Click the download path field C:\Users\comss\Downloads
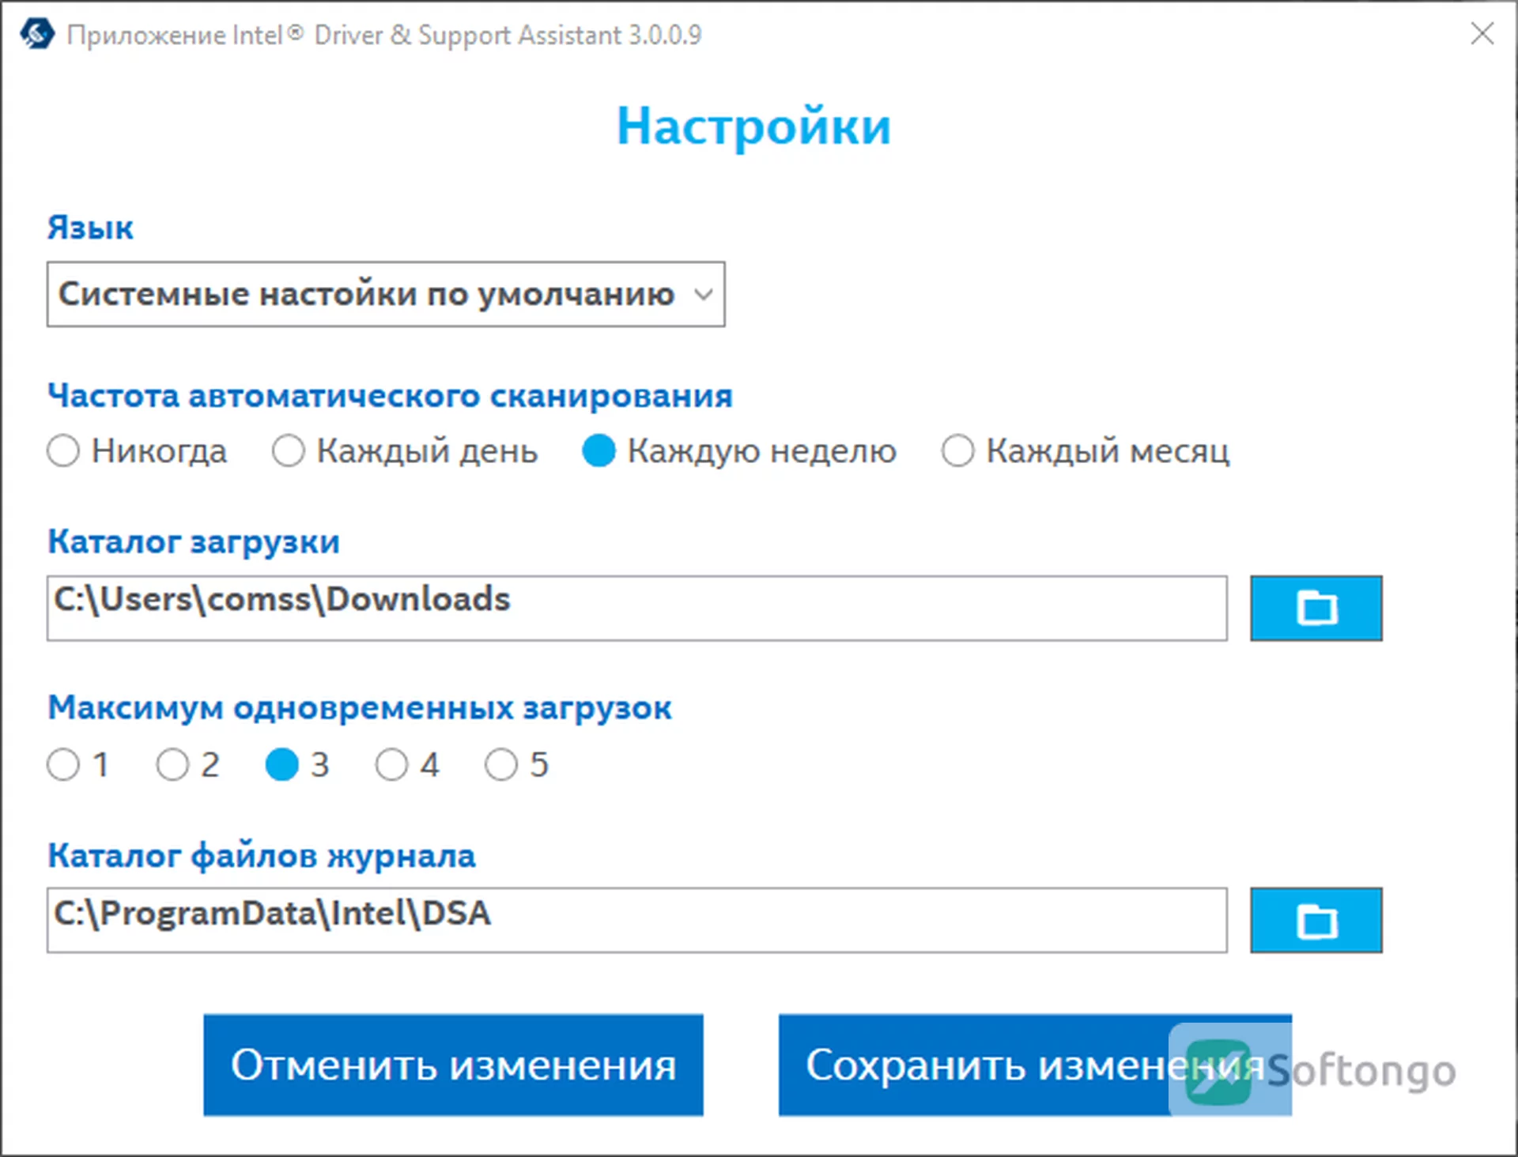 (637, 608)
